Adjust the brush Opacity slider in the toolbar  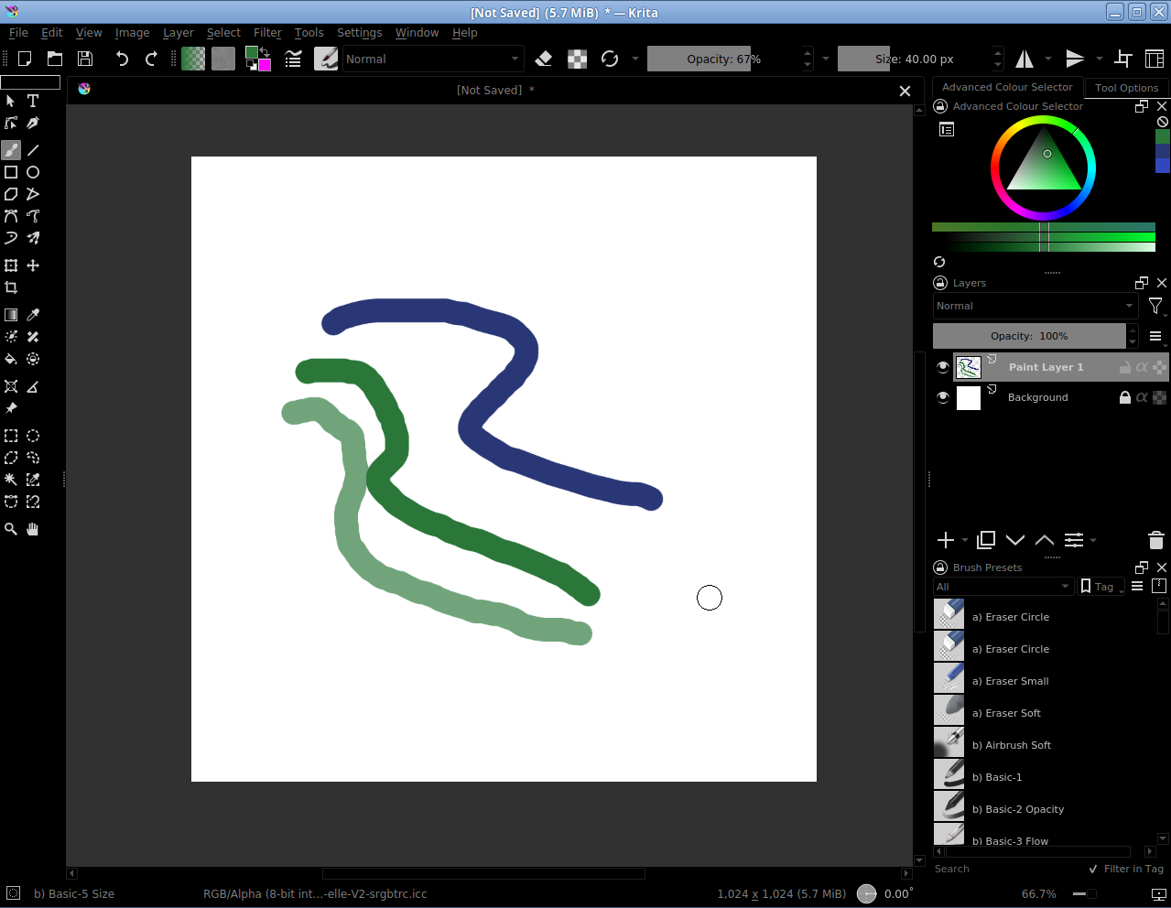click(x=723, y=59)
